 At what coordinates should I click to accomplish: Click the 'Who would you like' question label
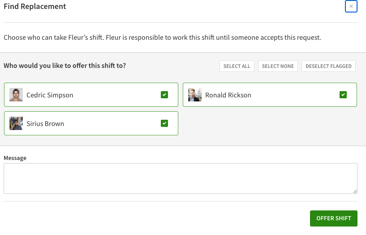point(65,66)
